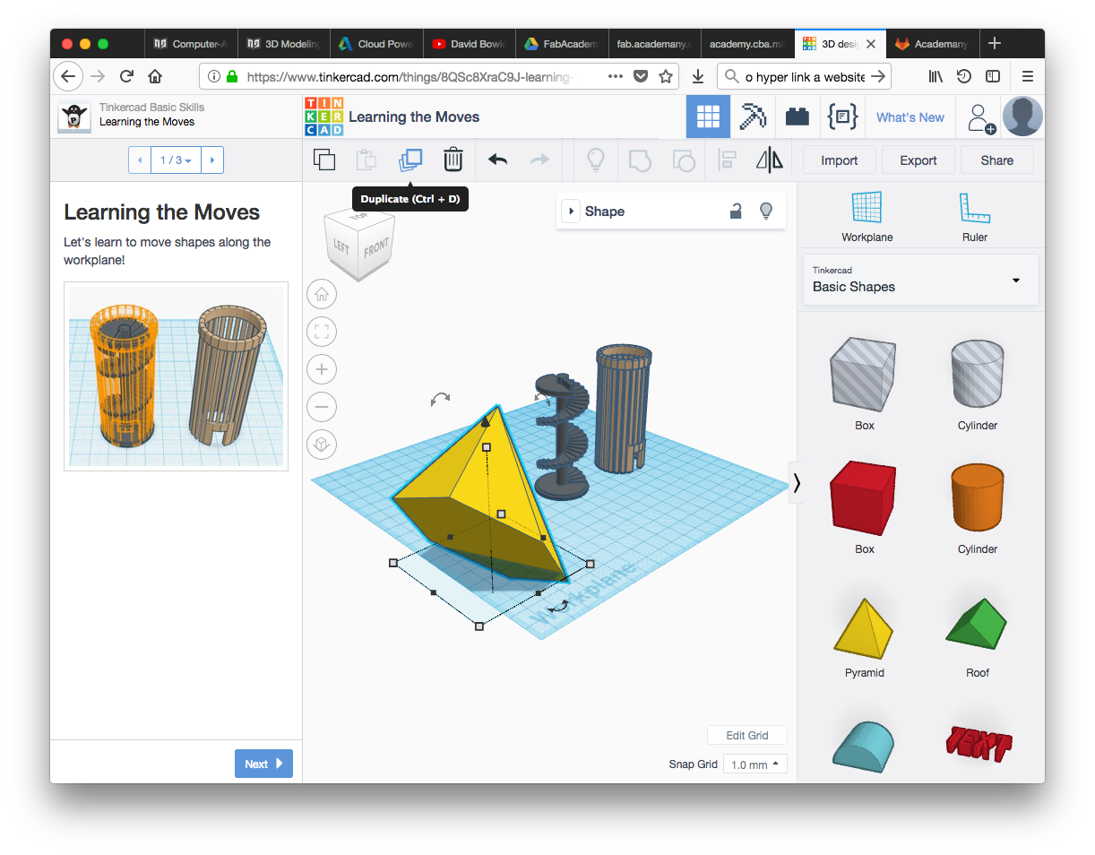Click the browser search field
This screenshot has height=855, width=1095.
click(804, 77)
